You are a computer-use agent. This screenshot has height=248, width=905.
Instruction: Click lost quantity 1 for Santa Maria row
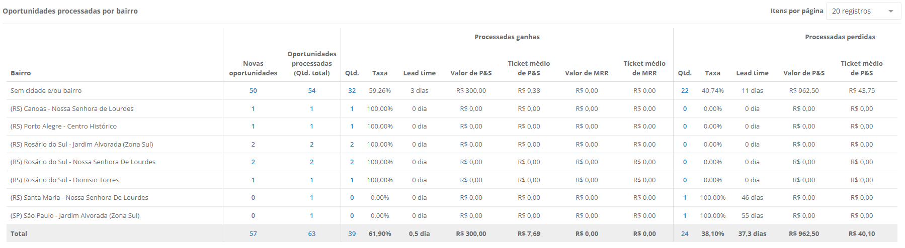tap(685, 198)
